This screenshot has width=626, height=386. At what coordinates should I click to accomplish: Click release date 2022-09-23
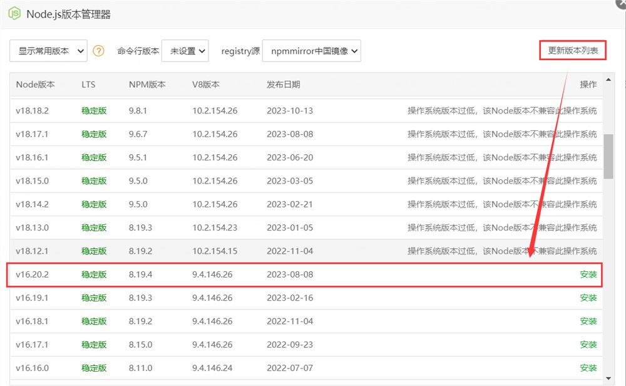(290, 345)
